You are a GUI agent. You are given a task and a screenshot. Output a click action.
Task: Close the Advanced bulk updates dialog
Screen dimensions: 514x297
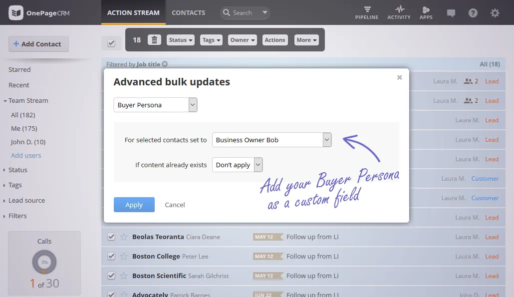[x=399, y=77]
